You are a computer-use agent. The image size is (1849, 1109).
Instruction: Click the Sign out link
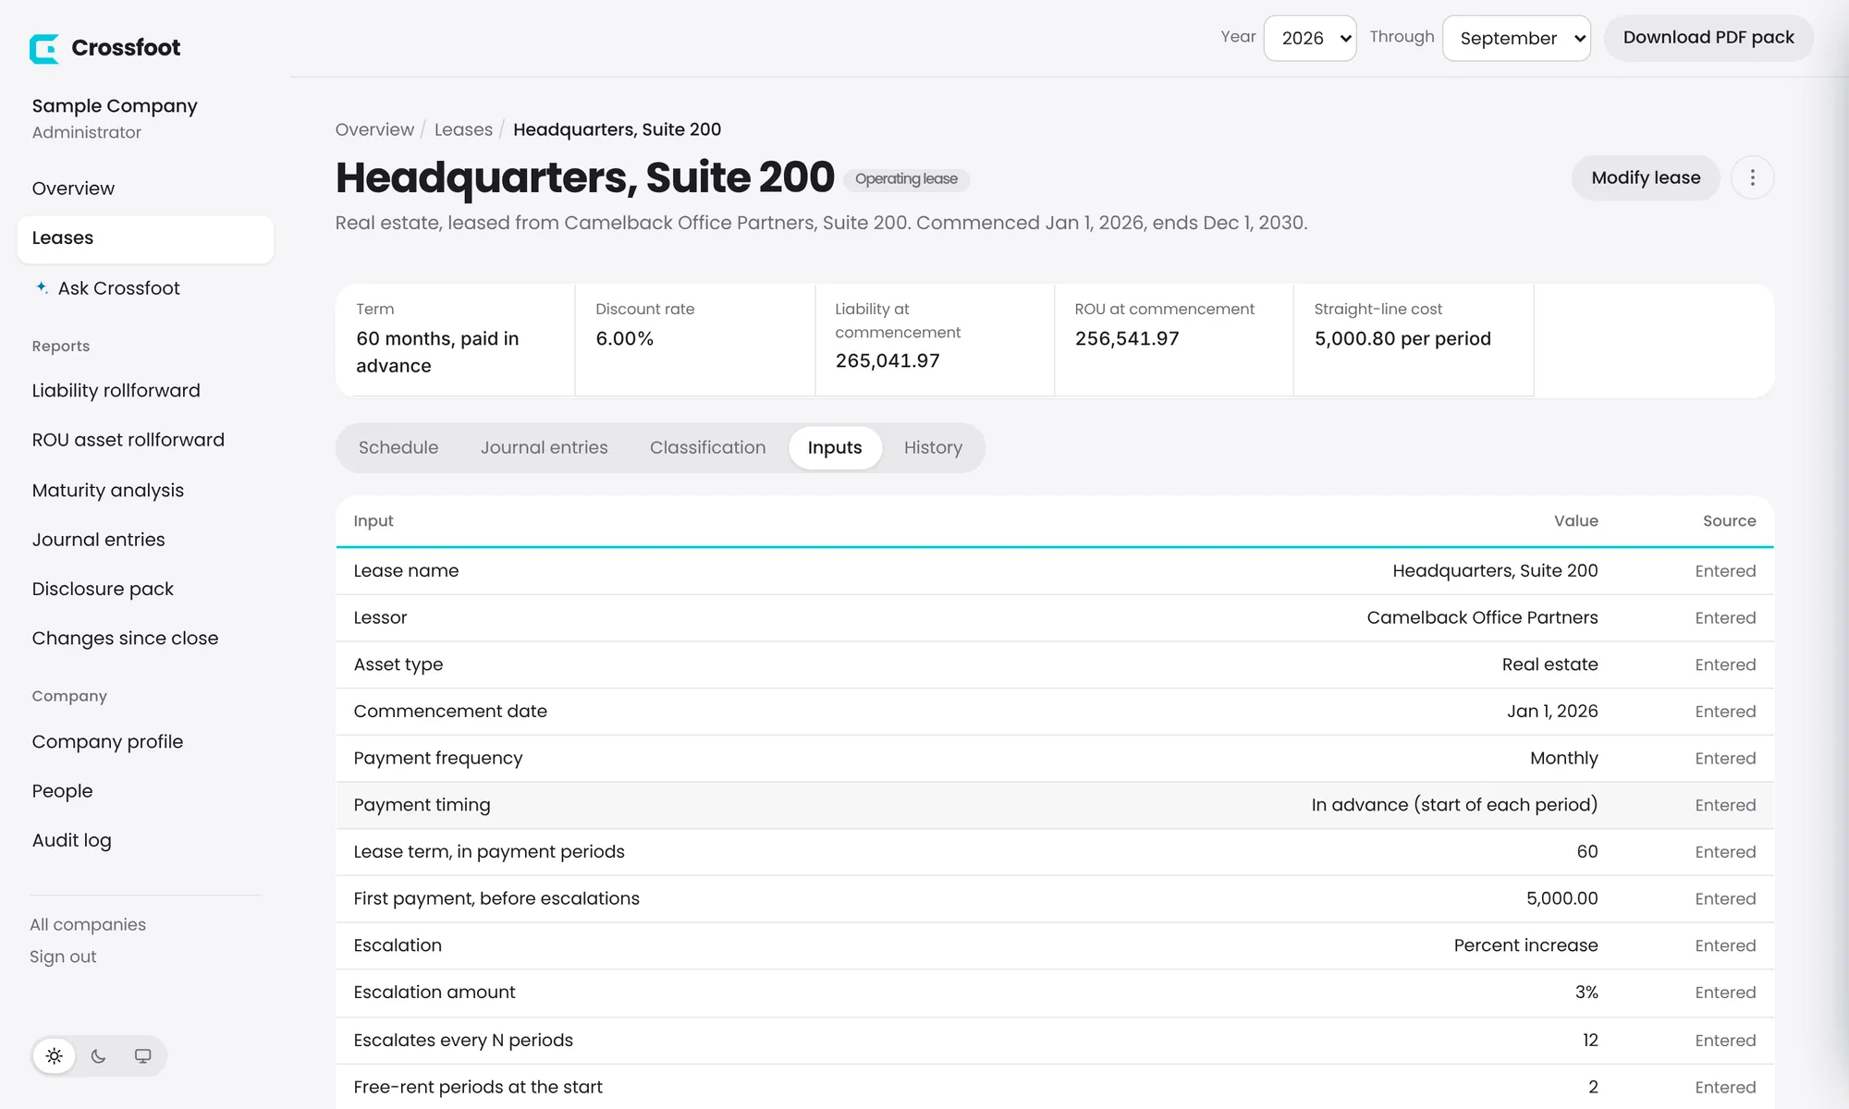(63, 957)
